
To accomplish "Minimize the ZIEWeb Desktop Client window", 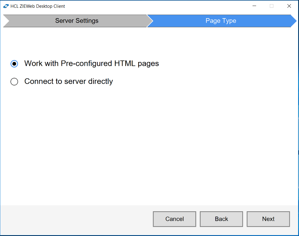I will tap(254, 6).
